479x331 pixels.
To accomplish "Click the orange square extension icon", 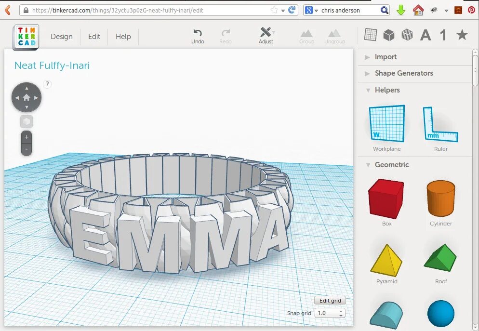I will [458, 11].
